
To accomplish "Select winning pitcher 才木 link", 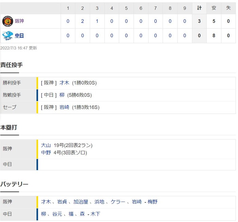I will 64,83.
